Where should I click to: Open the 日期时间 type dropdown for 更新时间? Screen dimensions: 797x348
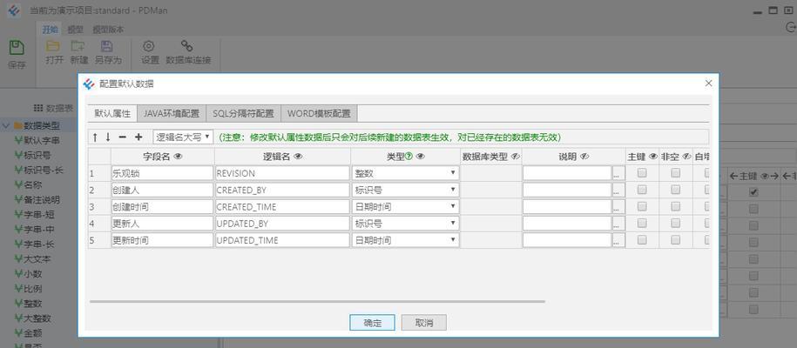click(405, 240)
